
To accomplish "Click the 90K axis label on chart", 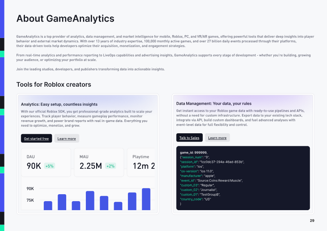I will (x=30, y=188).
